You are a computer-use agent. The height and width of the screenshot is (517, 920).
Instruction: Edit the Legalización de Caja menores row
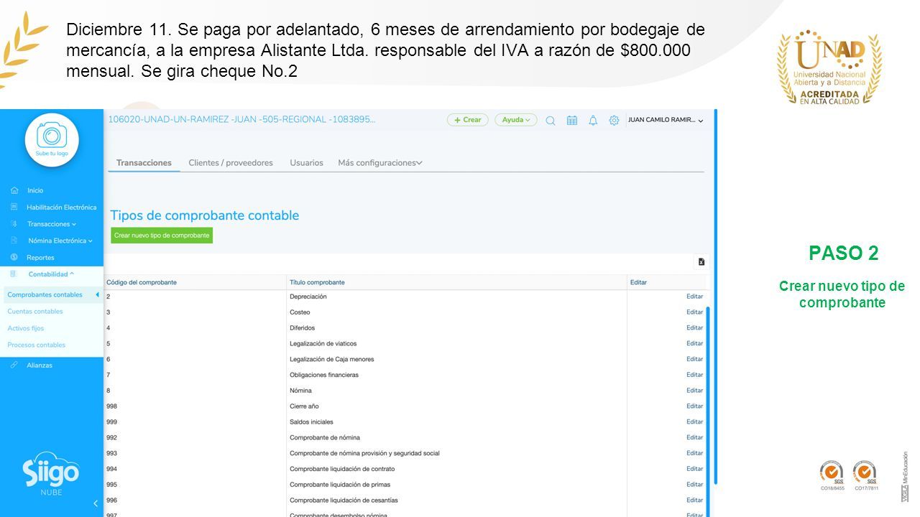click(694, 359)
